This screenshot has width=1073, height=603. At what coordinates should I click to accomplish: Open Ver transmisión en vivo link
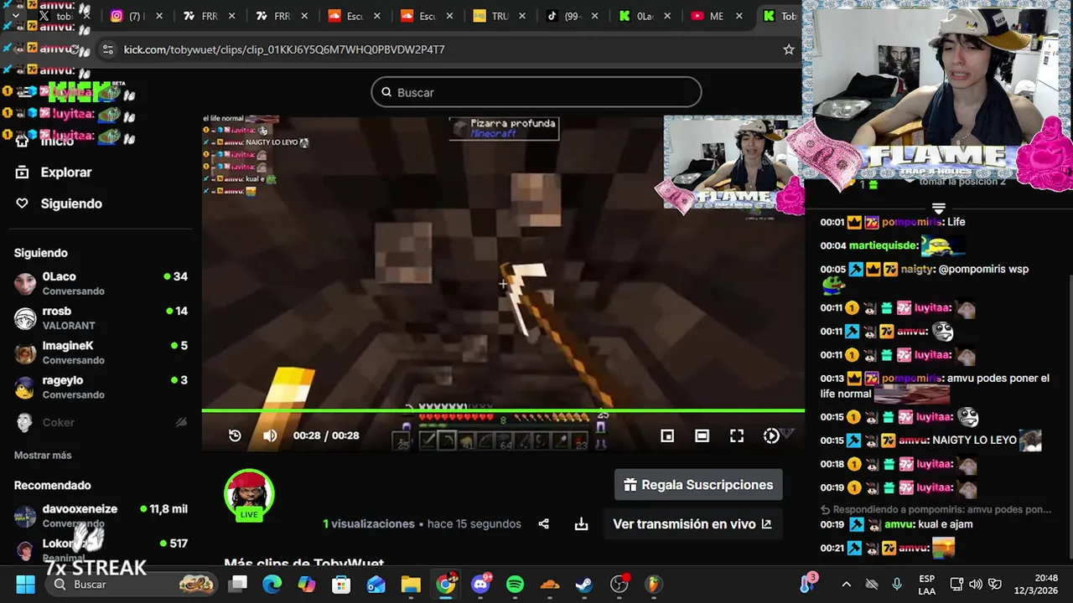coord(692,524)
